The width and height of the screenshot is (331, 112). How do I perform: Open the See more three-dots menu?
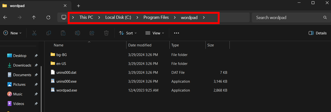tap(177, 33)
